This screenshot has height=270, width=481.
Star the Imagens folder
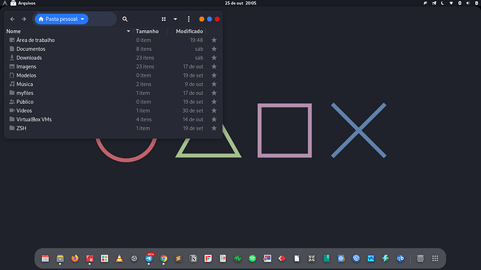(214, 67)
